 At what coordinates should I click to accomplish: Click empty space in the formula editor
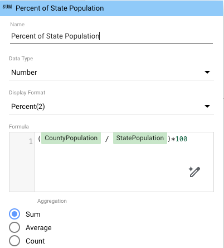click(111, 168)
